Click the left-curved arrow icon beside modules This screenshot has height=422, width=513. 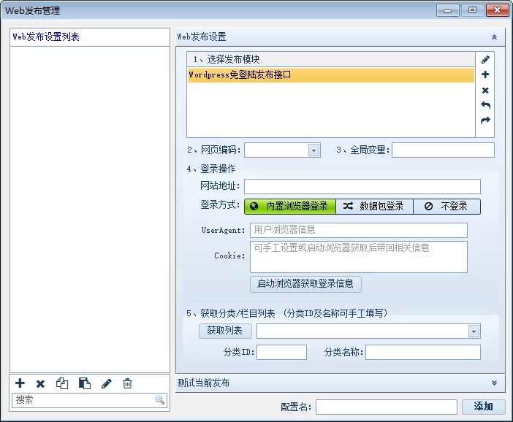485,105
